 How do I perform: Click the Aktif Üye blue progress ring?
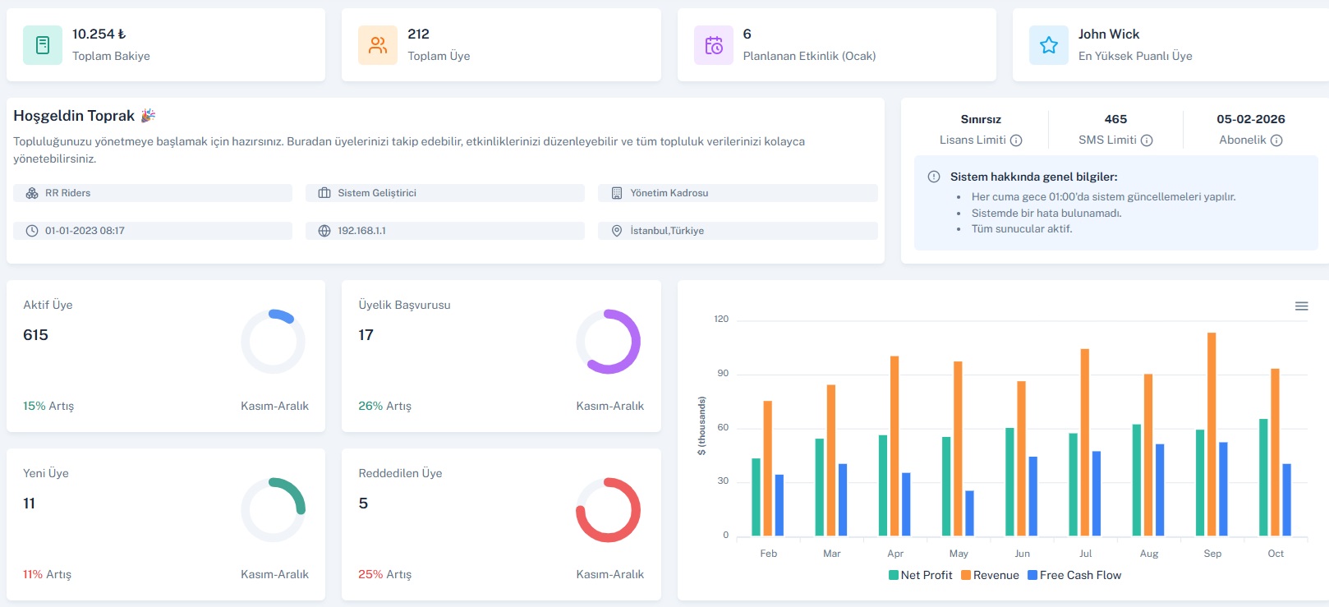[x=282, y=315]
